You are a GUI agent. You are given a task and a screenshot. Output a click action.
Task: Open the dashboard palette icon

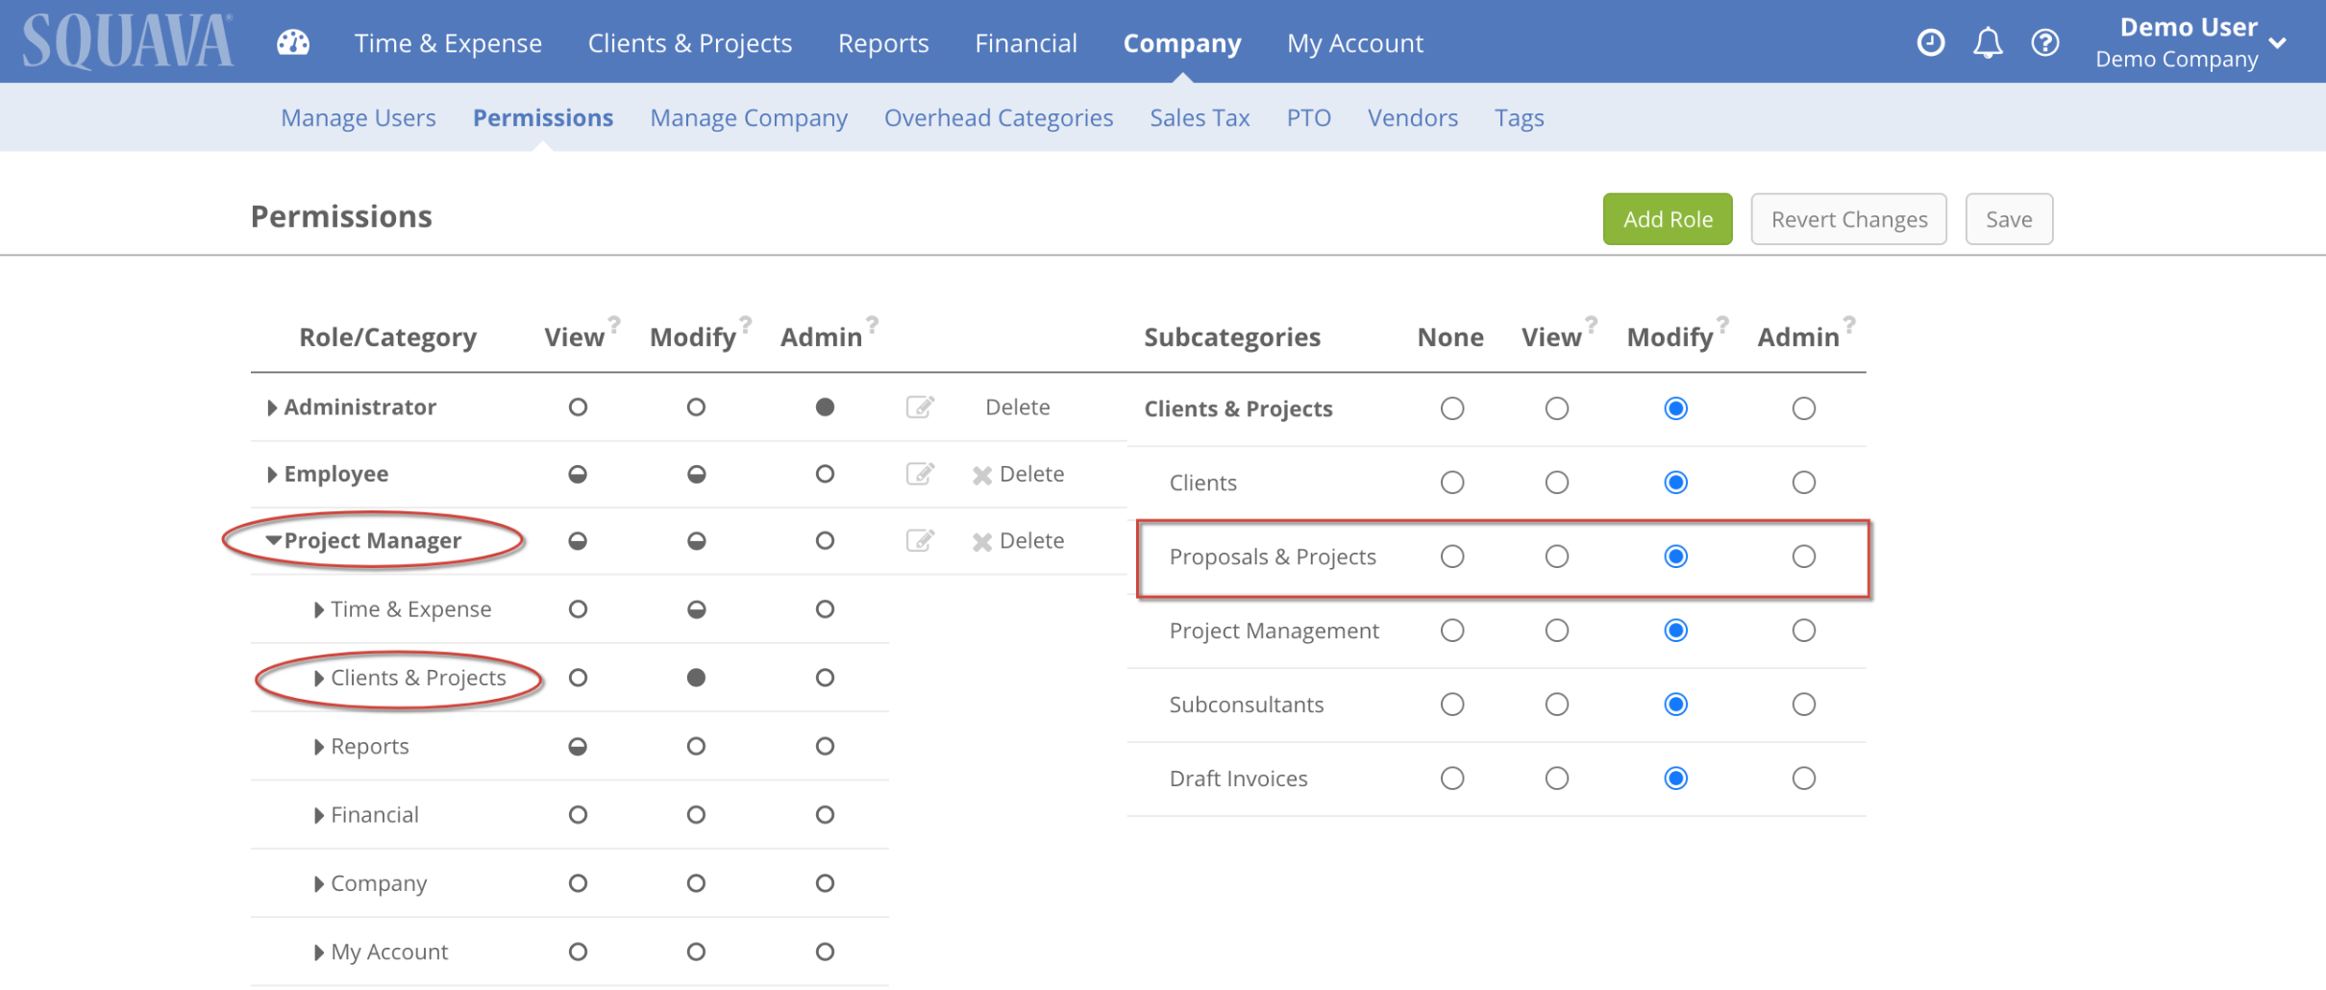click(293, 43)
